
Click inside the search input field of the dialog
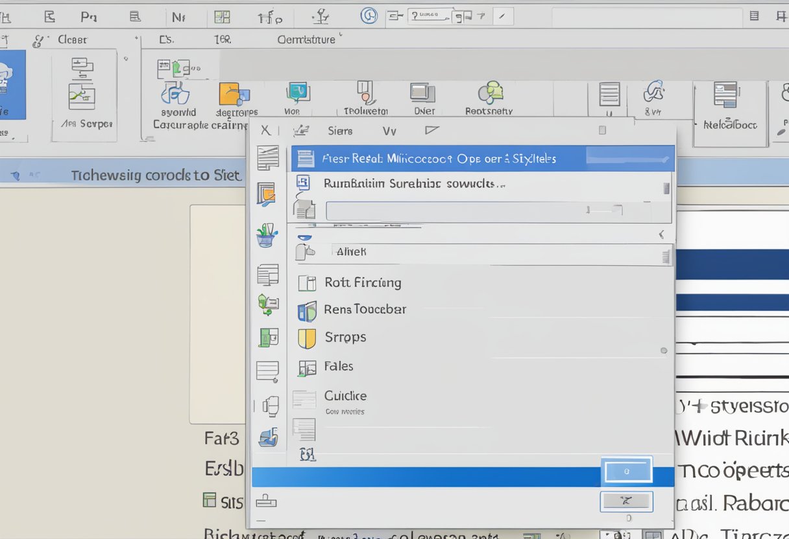pos(454,209)
